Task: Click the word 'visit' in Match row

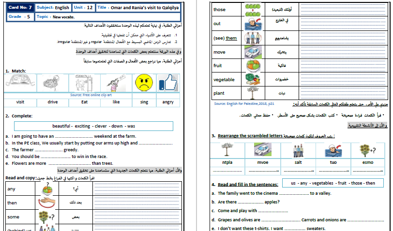Action: [20, 102]
